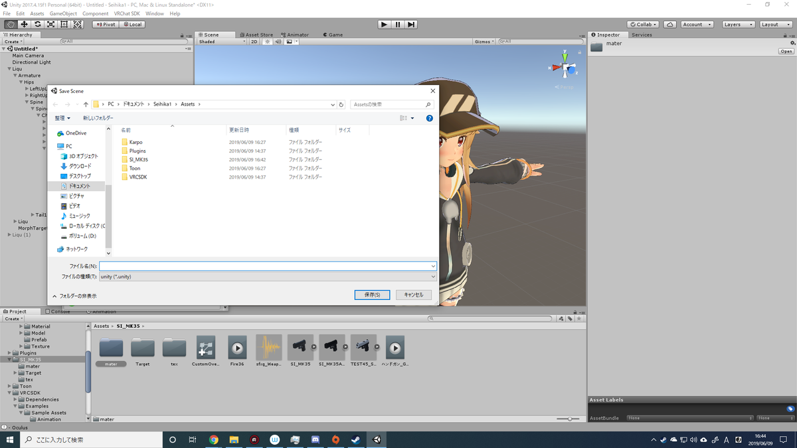The width and height of the screenshot is (797, 448).
Task: Select the Rotate tool in Unity toolbar
Action: point(37,25)
